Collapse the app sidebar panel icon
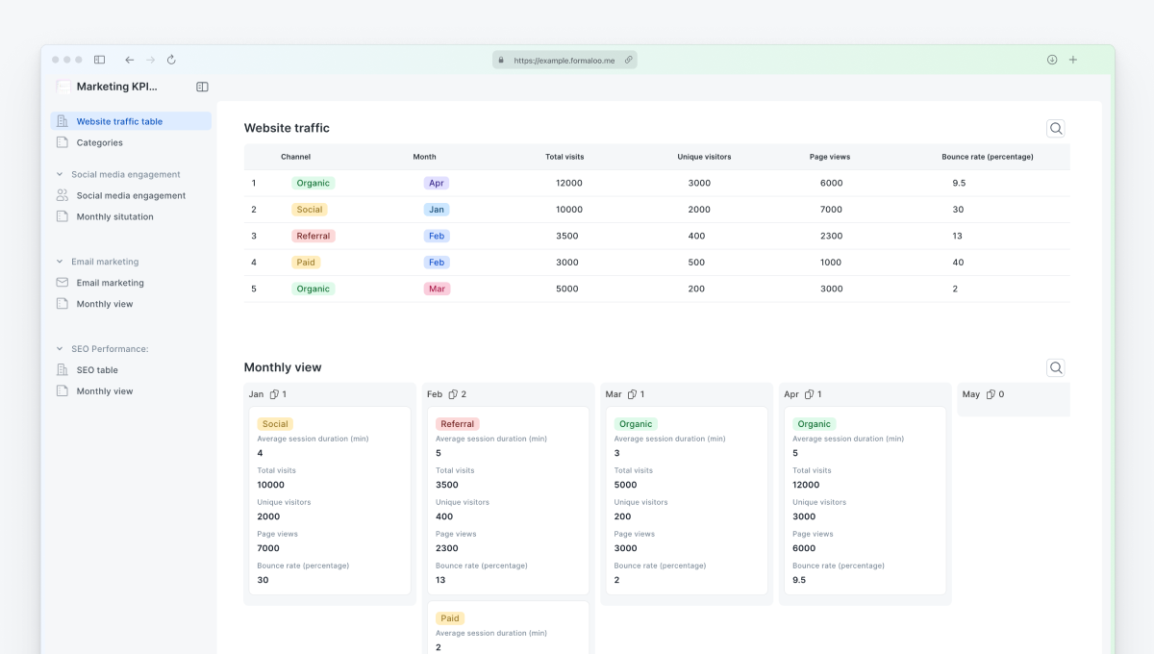1154x654 pixels. coord(202,87)
